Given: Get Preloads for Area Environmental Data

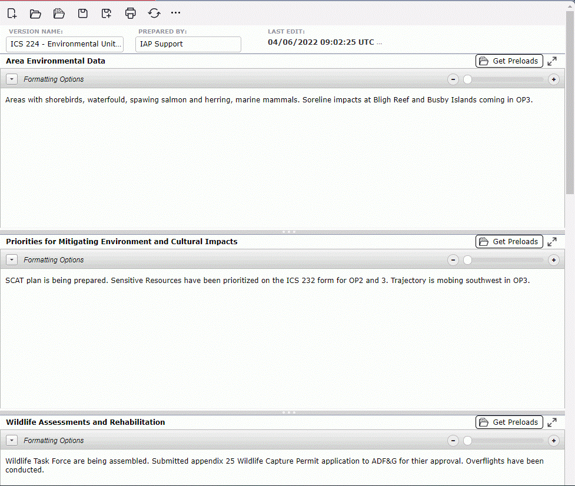Looking at the screenshot, I should [509, 61].
